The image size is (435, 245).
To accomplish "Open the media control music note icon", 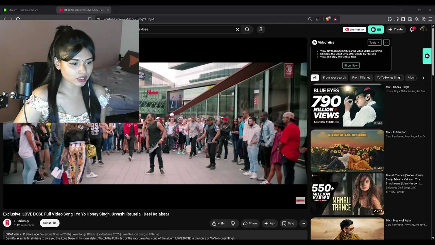I will click(397, 19).
